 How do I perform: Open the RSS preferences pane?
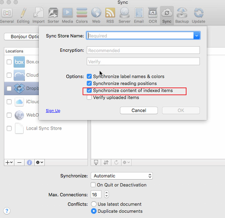tap(110, 16)
